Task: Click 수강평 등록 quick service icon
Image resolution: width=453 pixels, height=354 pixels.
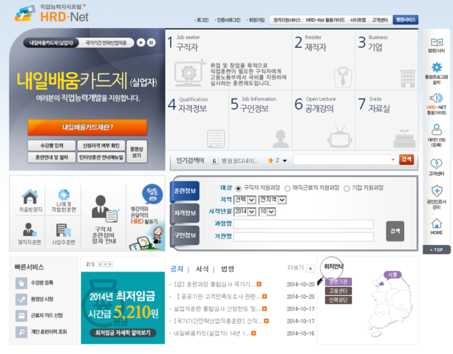Action: point(21,283)
